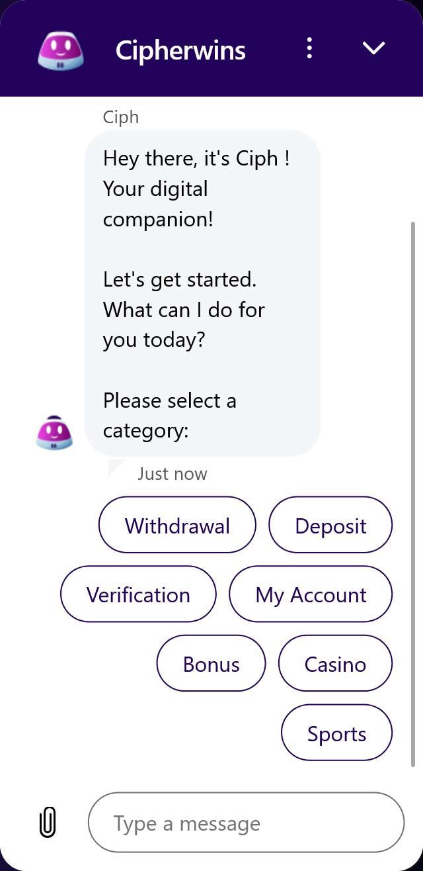Click the Ciph robot avatar in header
Viewport: 423px width, 871px height.
pos(60,50)
